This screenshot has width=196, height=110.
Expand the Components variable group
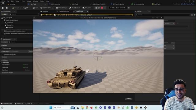(x=1, y=62)
